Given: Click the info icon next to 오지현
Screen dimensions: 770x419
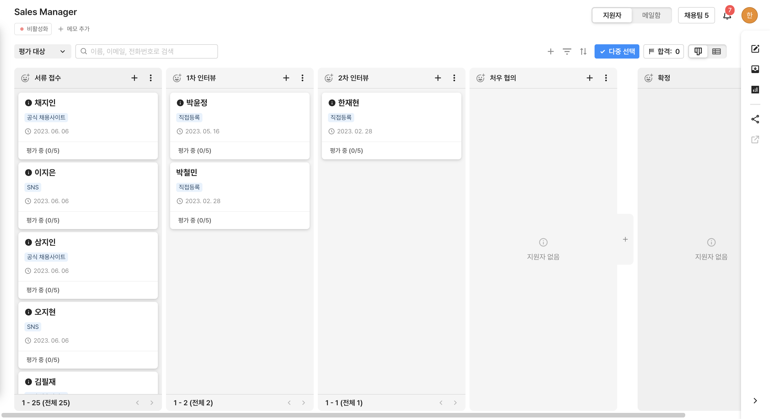Looking at the screenshot, I should (x=29, y=312).
